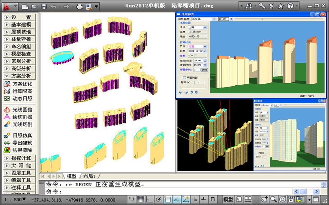Click the SteeringWheels icon in status bar
The width and height of the screenshot is (329, 205).
pyautogui.click(x=283, y=199)
